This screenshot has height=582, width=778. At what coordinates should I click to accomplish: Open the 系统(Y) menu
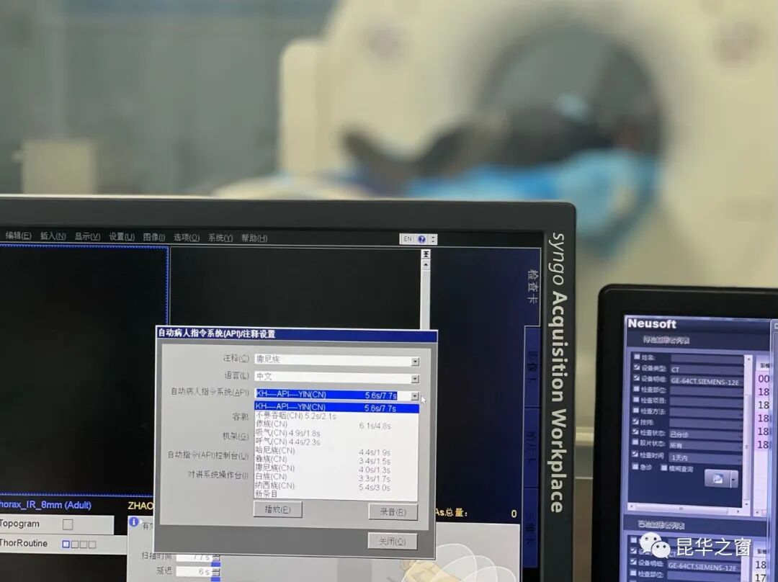coord(220,238)
